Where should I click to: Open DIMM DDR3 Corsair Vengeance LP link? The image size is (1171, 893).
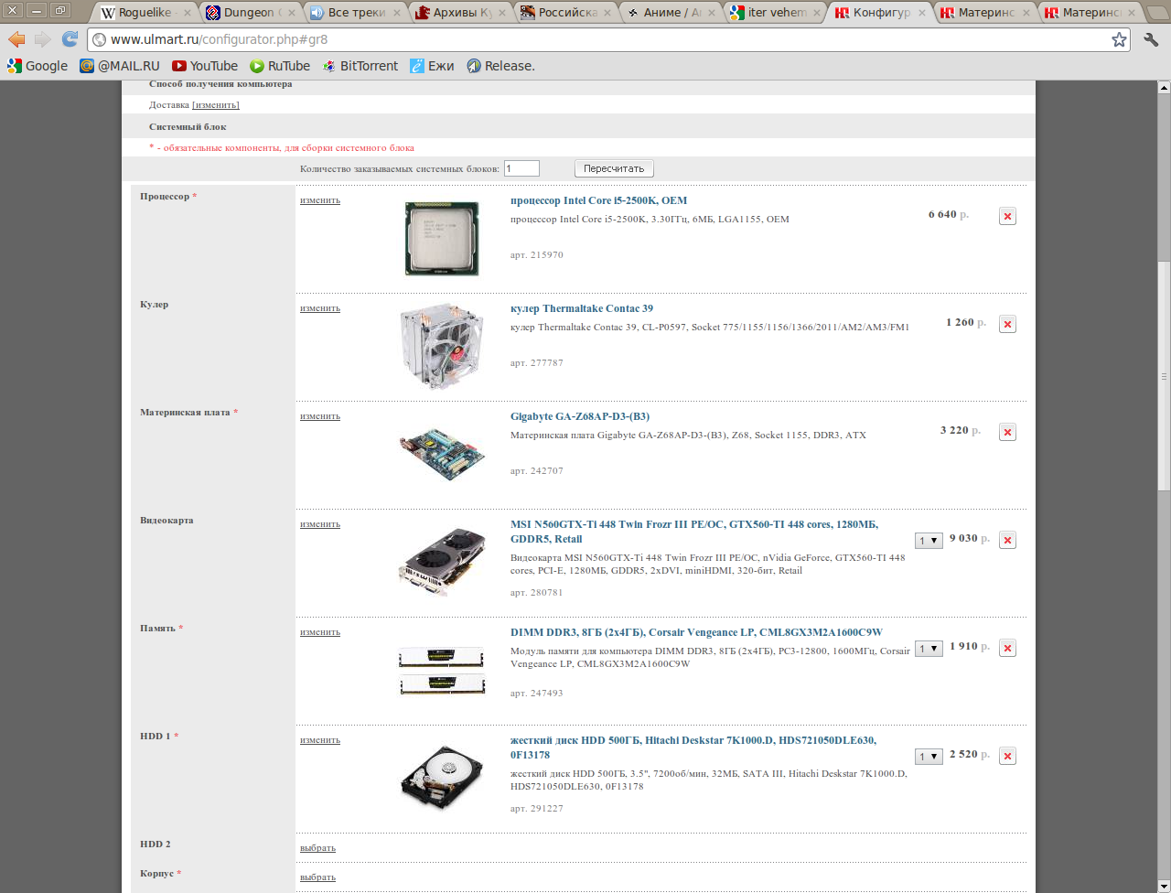[x=696, y=632]
